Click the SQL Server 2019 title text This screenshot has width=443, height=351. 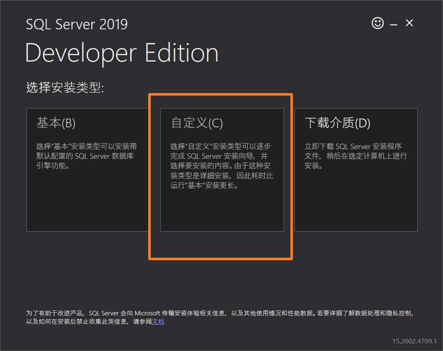coord(77,24)
